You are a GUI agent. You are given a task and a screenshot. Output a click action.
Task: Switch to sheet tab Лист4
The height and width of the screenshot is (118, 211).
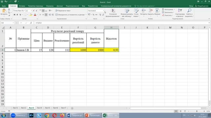(39, 108)
